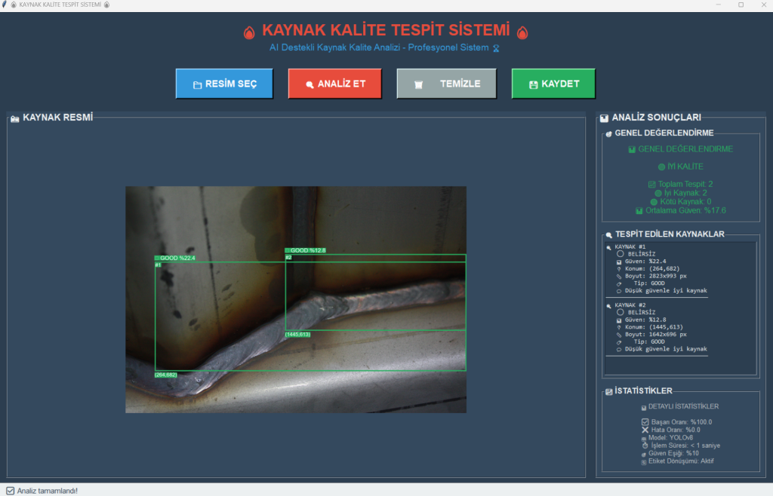Clear results using the TEMİZLE button
Image resolution: width=773 pixels, height=496 pixels.
(446, 84)
